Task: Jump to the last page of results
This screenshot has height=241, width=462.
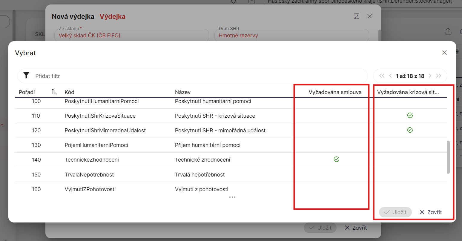Action: pos(438,76)
